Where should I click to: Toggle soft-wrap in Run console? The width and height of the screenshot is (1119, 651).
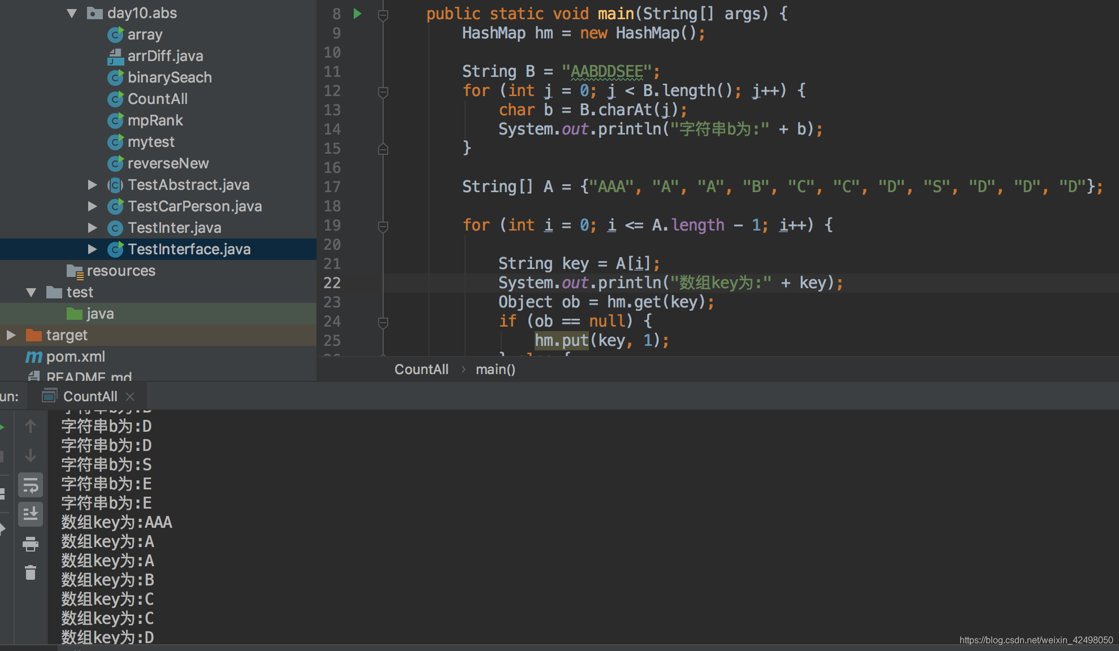pyautogui.click(x=31, y=485)
